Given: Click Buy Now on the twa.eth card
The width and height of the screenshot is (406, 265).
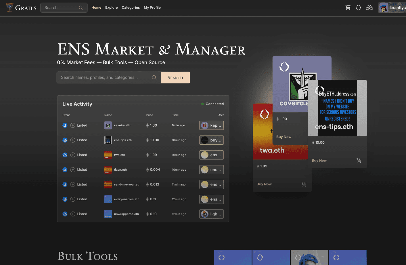Looking at the screenshot, I should click(x=264, y=184).
